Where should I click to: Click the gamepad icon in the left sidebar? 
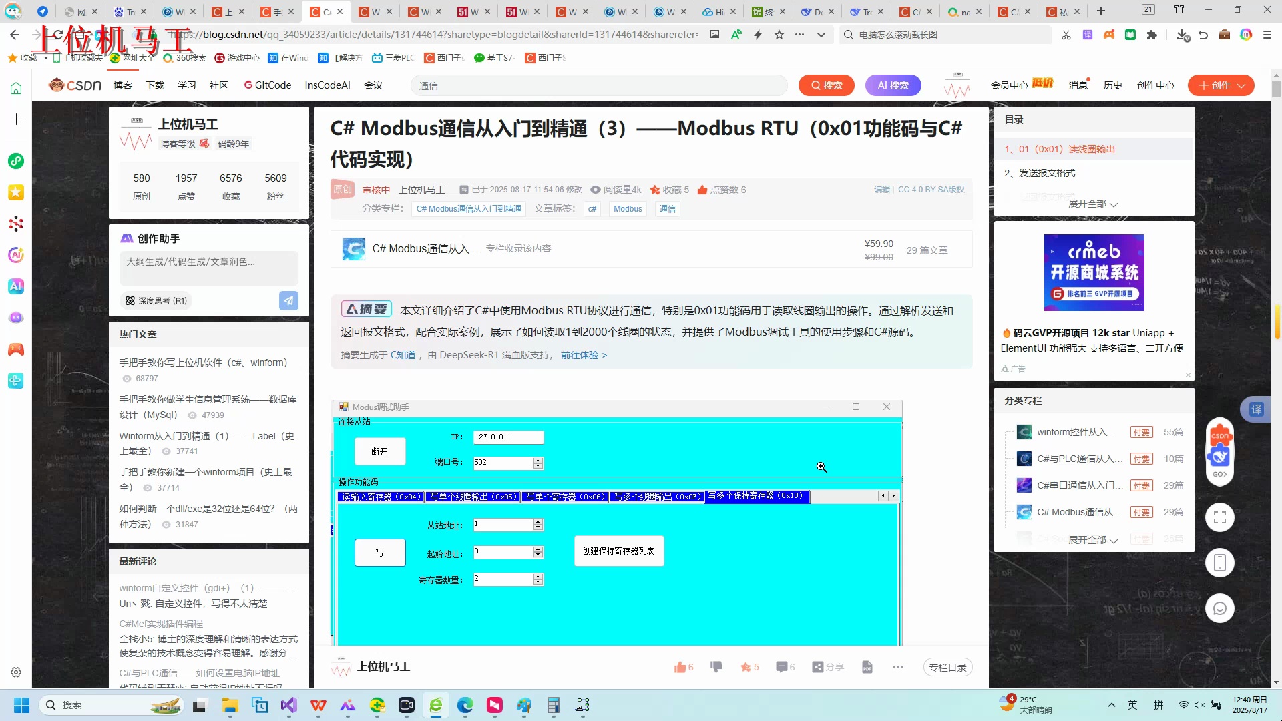(x=15, y=349)
